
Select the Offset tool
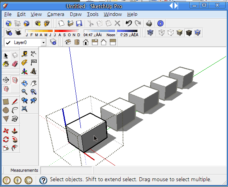click(15, 148)
